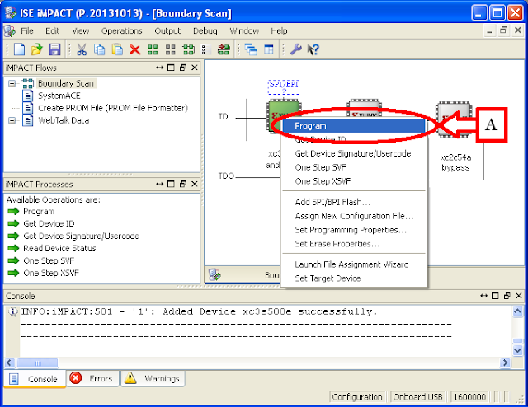Screen dimensions: 528x407
Task: Open the Edit menu
Action: point(53,31)
